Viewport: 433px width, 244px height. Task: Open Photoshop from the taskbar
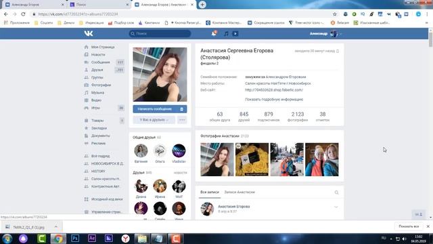click(75, 238)
